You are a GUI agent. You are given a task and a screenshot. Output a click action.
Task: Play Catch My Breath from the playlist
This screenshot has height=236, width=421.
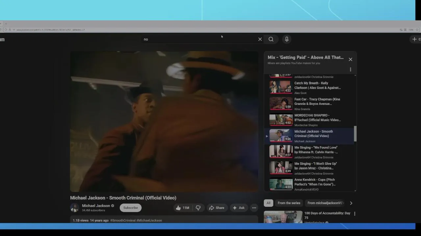[x=310, y=88]
